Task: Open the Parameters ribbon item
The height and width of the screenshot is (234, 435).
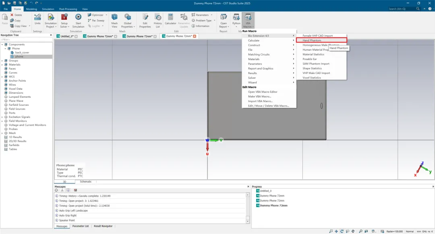Action: click(x=202, y=15)
